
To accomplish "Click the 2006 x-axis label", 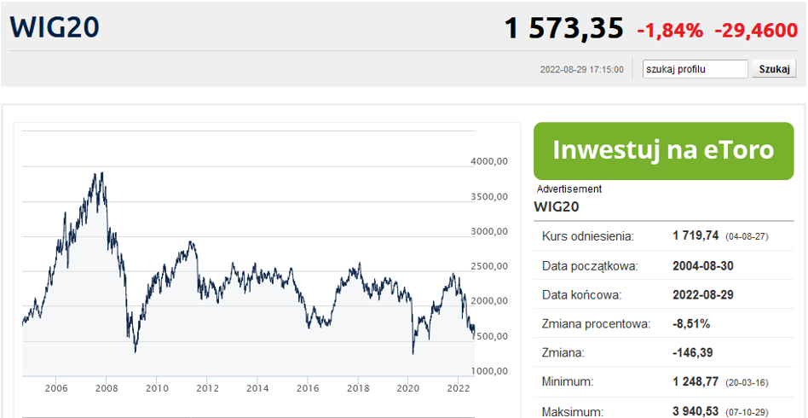I will 56,388.
